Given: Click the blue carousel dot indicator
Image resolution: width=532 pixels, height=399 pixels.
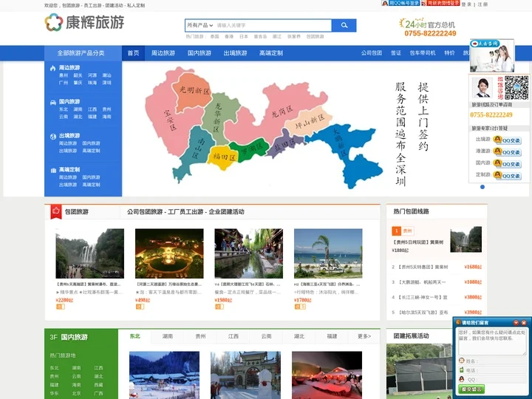Looking at the screenshot, I should click(x=482, y=187).
